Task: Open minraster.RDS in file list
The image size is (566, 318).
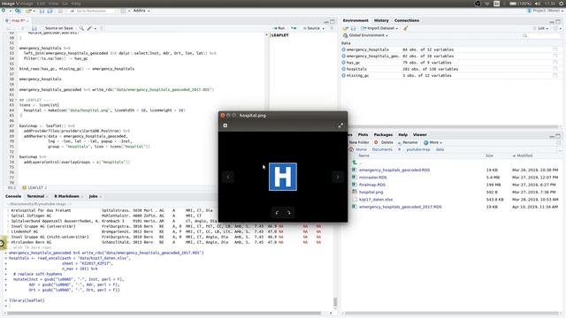Action: [x=372, y=178]
